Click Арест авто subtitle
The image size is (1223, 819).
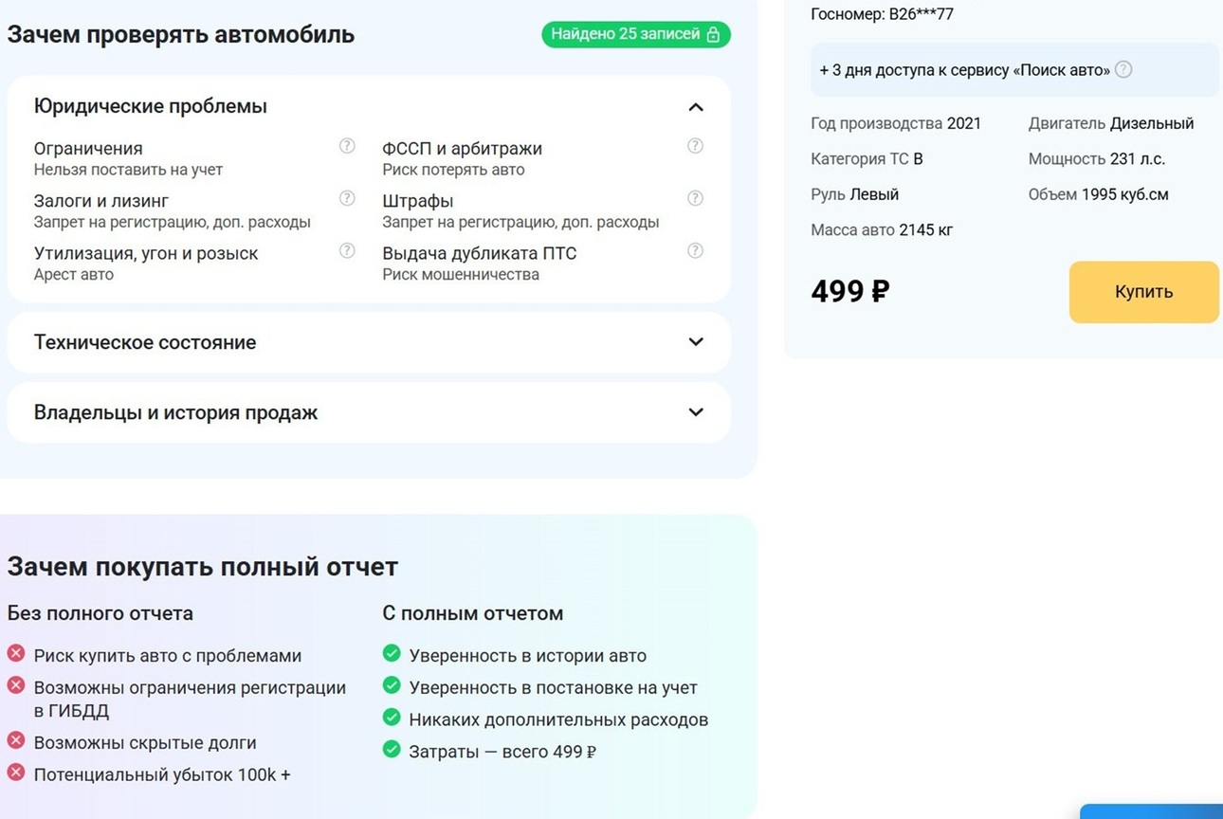(x=74, y=274)
